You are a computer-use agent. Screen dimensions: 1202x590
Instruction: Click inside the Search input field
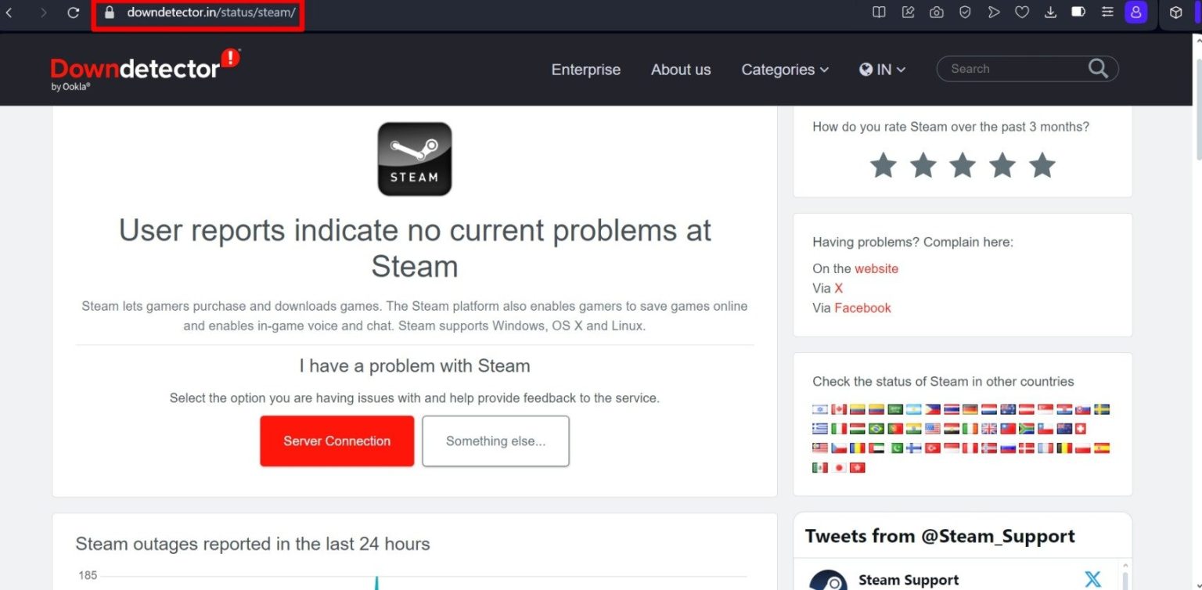click(1009, 69)
